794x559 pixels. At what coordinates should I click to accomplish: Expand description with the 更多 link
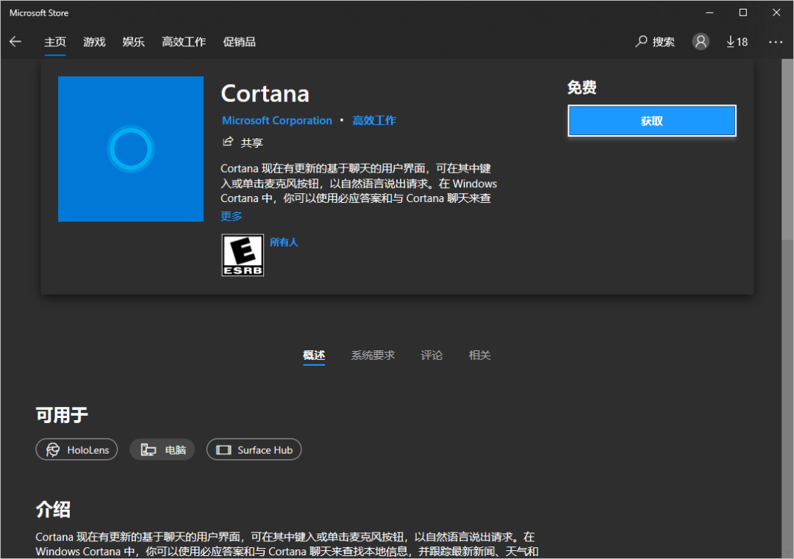[x=232, y=216]
